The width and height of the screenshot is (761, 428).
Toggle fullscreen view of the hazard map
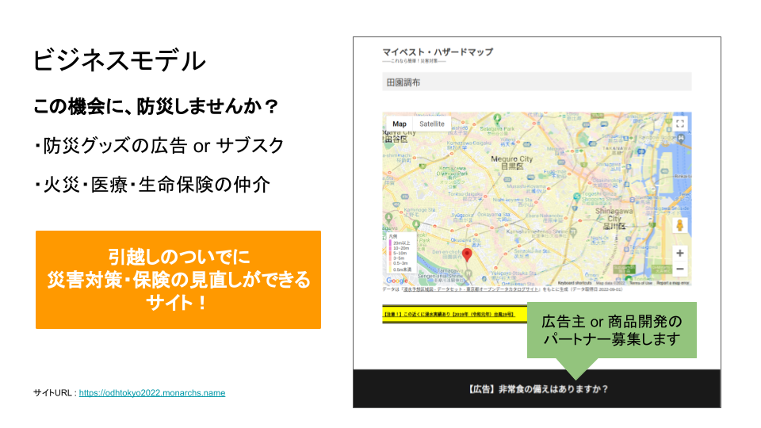pos(680,124)
